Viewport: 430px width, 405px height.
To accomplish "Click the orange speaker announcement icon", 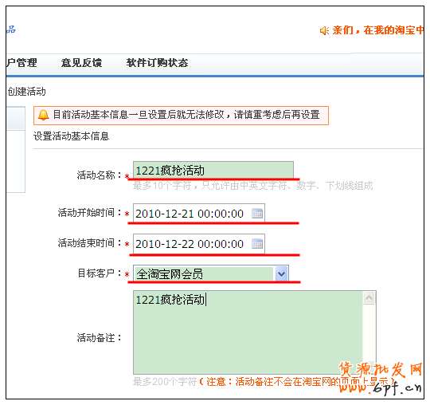I will (x=324, y=30).
